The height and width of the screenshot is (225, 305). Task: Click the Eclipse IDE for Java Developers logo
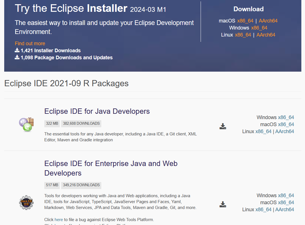coord(26,125)
